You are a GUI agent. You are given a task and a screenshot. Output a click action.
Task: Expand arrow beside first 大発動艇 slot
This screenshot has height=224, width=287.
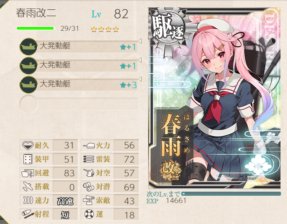coord(140,41)
